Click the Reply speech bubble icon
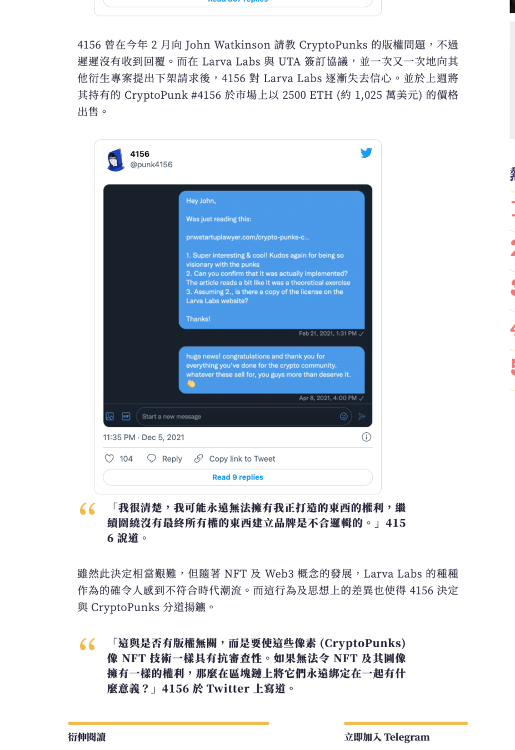515x750 pixels. 151,458
